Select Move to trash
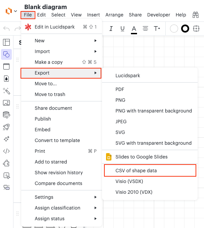 point(61,94)
